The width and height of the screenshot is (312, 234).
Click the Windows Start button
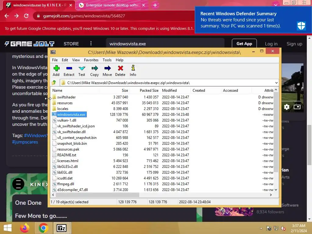click(8, 228)
